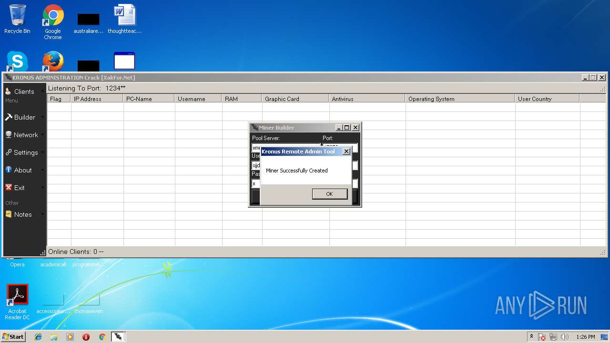Open the Network menu in the sidebar
Viewport: 610px width, 343px height.
pos(24,135)
